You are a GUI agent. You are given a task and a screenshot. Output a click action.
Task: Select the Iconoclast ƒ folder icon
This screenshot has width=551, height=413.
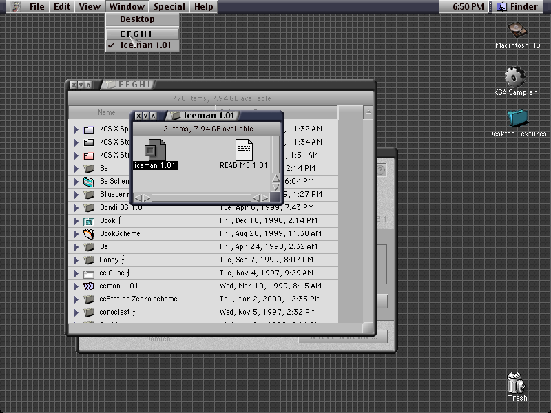pyautogui.click(x=89, y=313)
